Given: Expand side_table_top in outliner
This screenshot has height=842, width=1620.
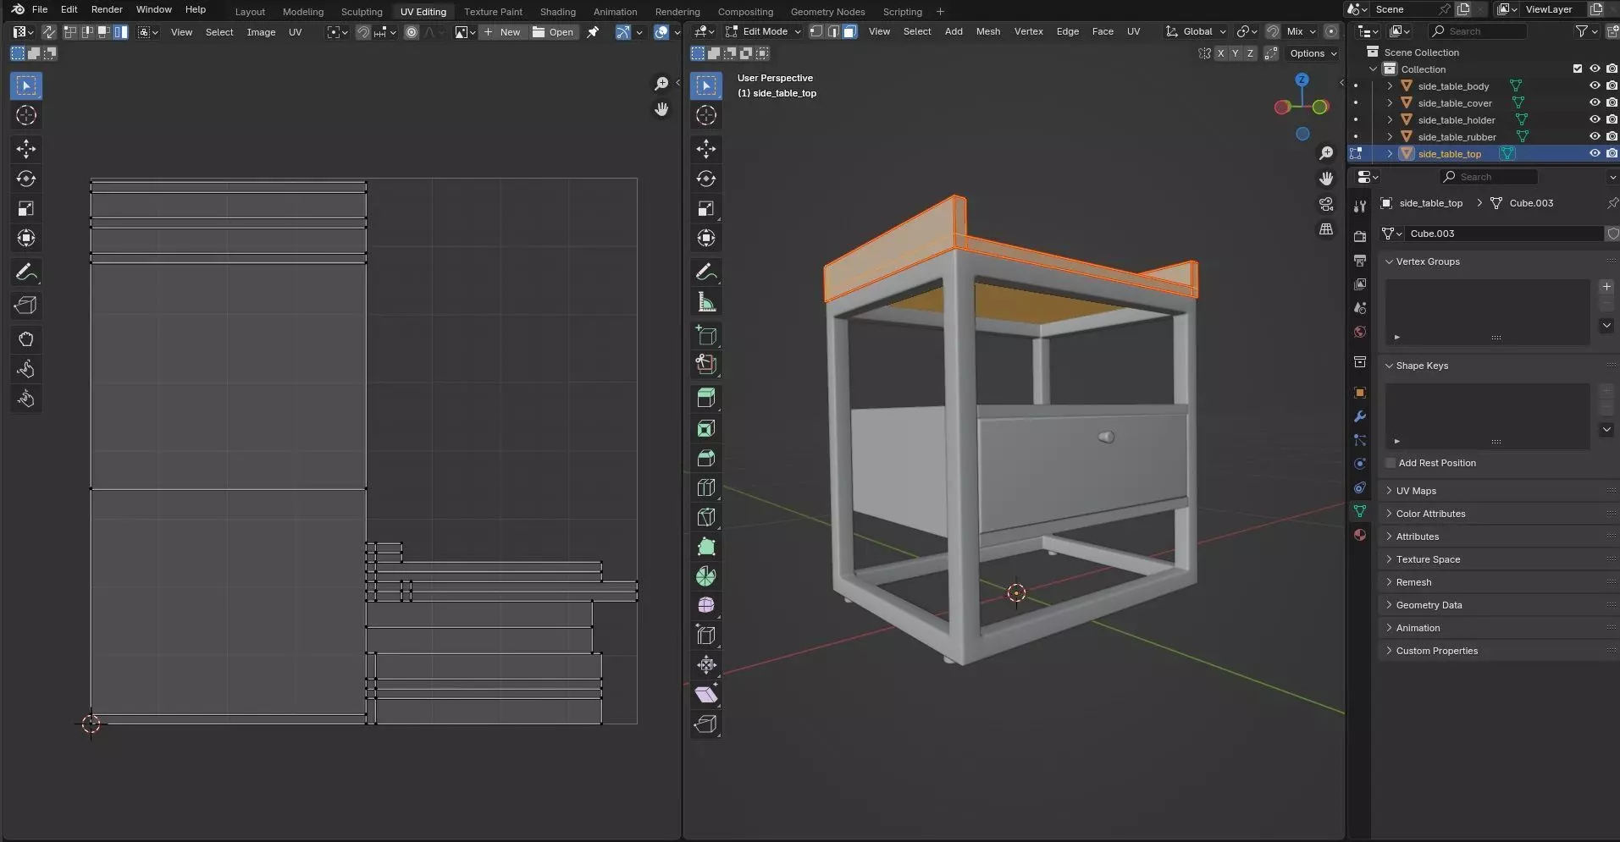Looking at the screenshot, I should pyautogui.click(x=1390, y=153).
